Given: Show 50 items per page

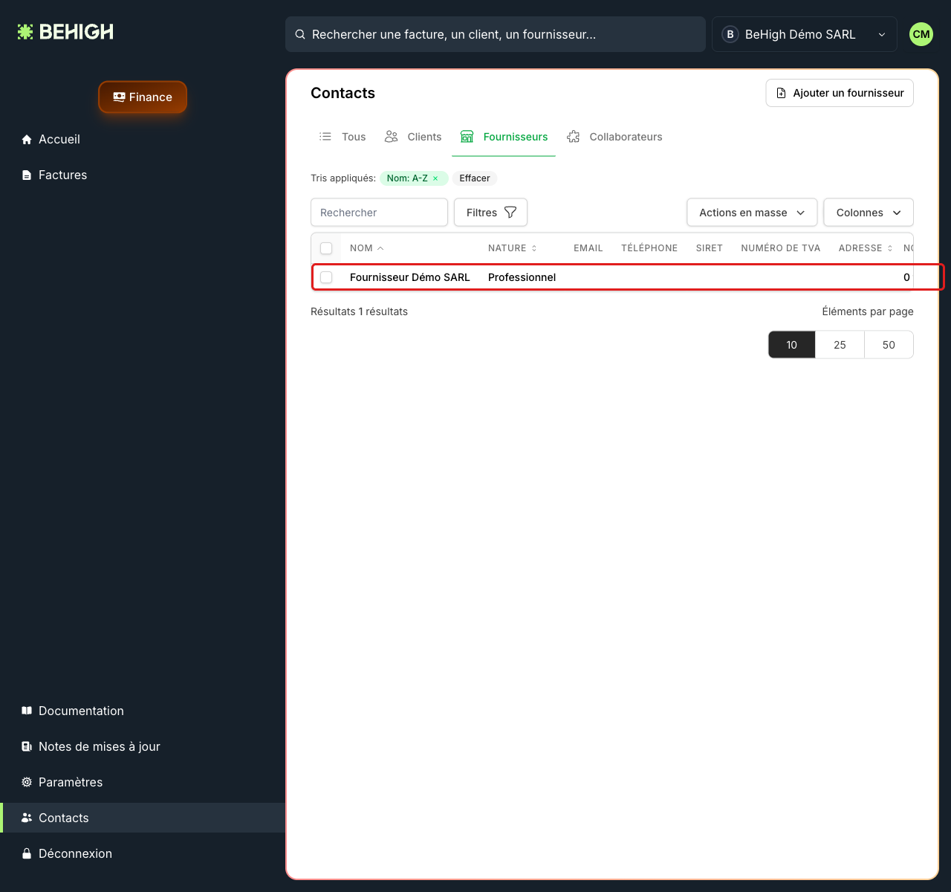Looking at the screenshot, I should [889, 345].
